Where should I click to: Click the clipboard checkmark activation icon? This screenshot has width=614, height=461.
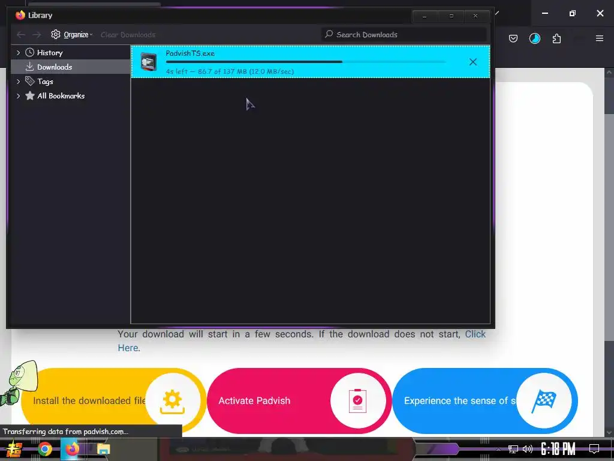pyautogui.click(x=357, y=400)
